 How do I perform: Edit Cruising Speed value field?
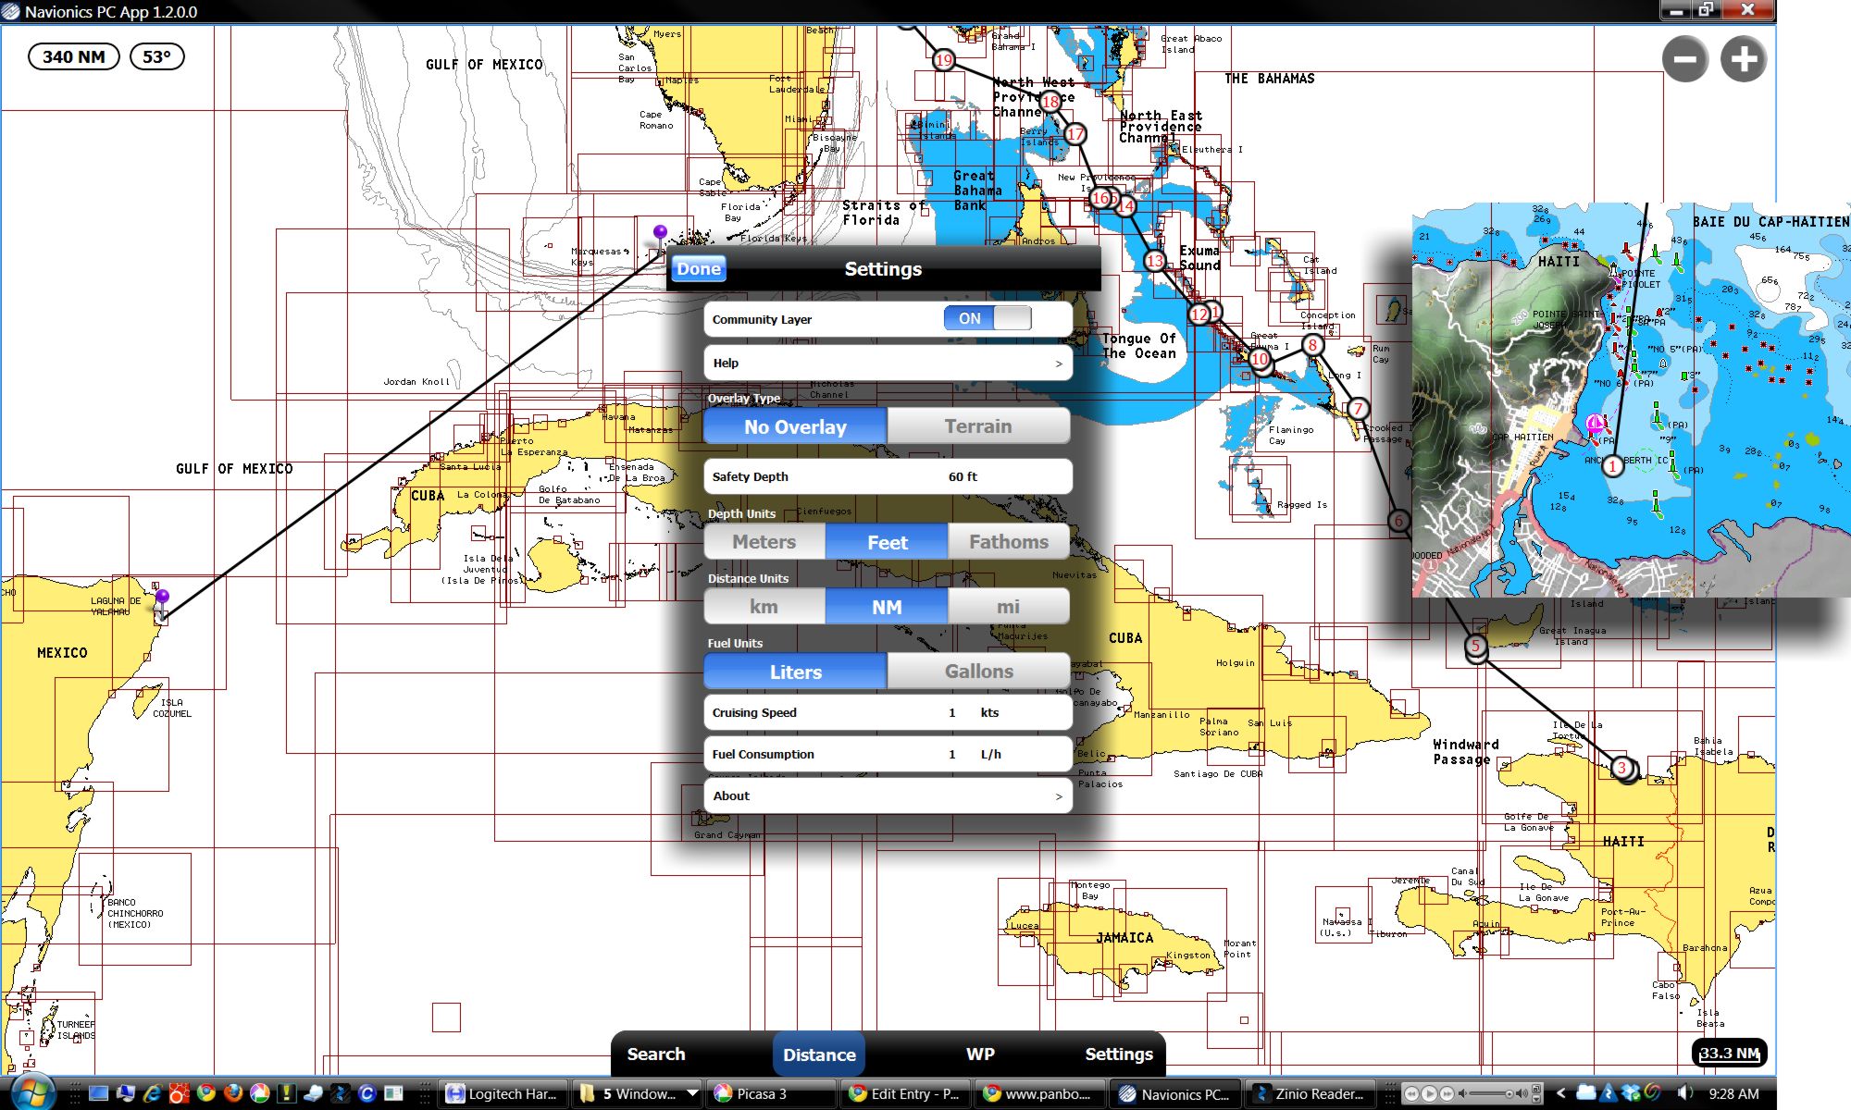point(888,713)
